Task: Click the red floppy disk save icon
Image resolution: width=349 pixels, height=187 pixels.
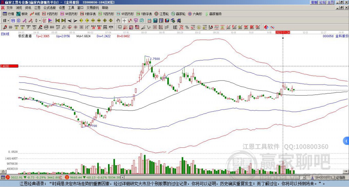Action: (167, 20)
